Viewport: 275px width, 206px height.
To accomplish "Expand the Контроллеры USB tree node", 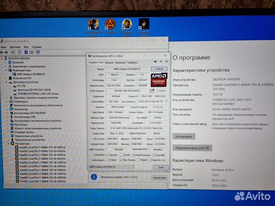I will coord(8,117).
